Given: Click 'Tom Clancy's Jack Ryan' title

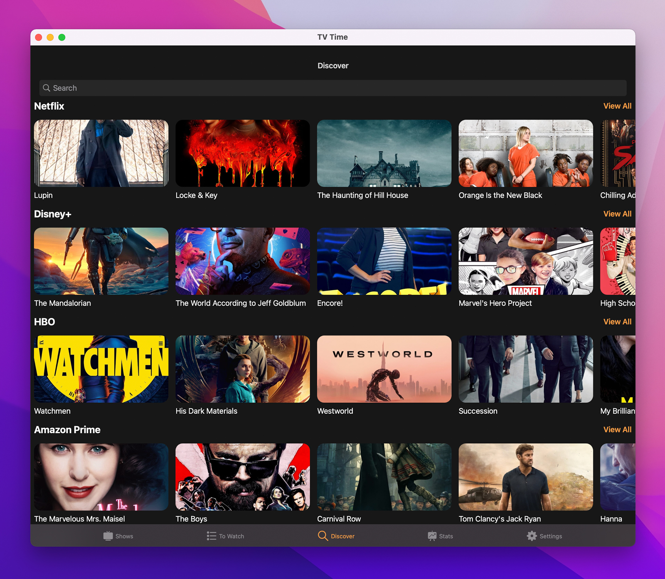Looking at the screenshot, I should point(500,519).
